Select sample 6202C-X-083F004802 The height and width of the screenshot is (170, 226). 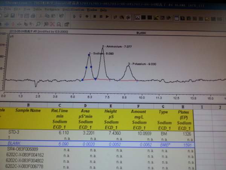click(24, 161)
